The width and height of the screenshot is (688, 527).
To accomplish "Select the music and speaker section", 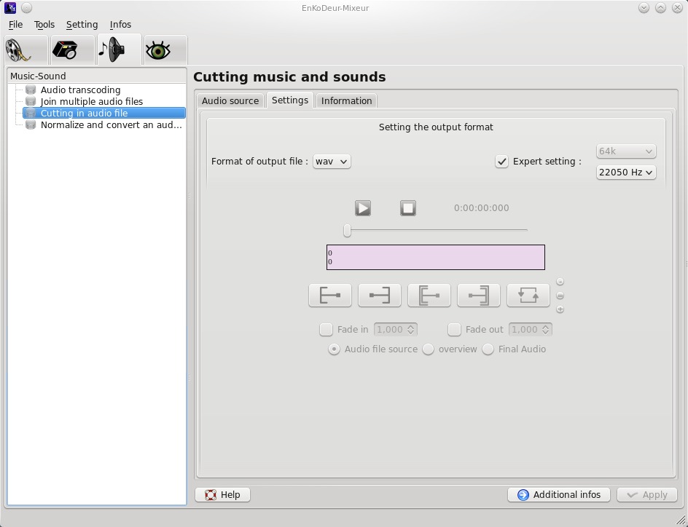I will pos(119,49).
